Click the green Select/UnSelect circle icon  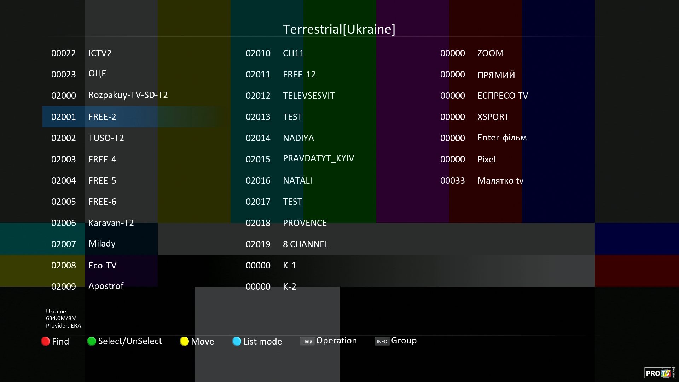tap(92, 341)
